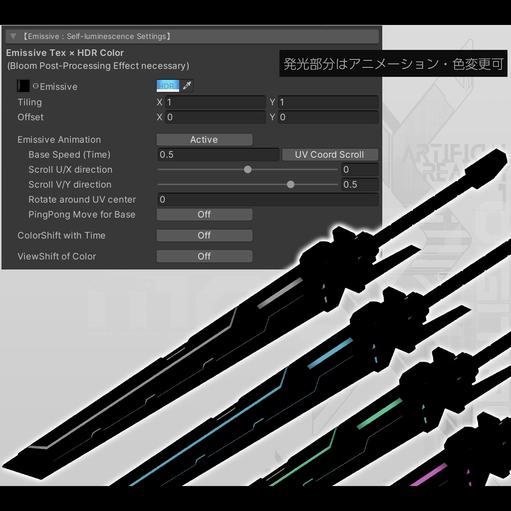This screenshot has height=511, width=511.
Task: Click the Tiling Y input field
Action: (x=328, y=102)
